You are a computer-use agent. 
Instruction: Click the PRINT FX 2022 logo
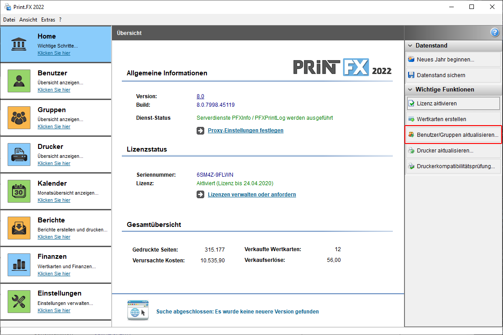pos(342,67)
